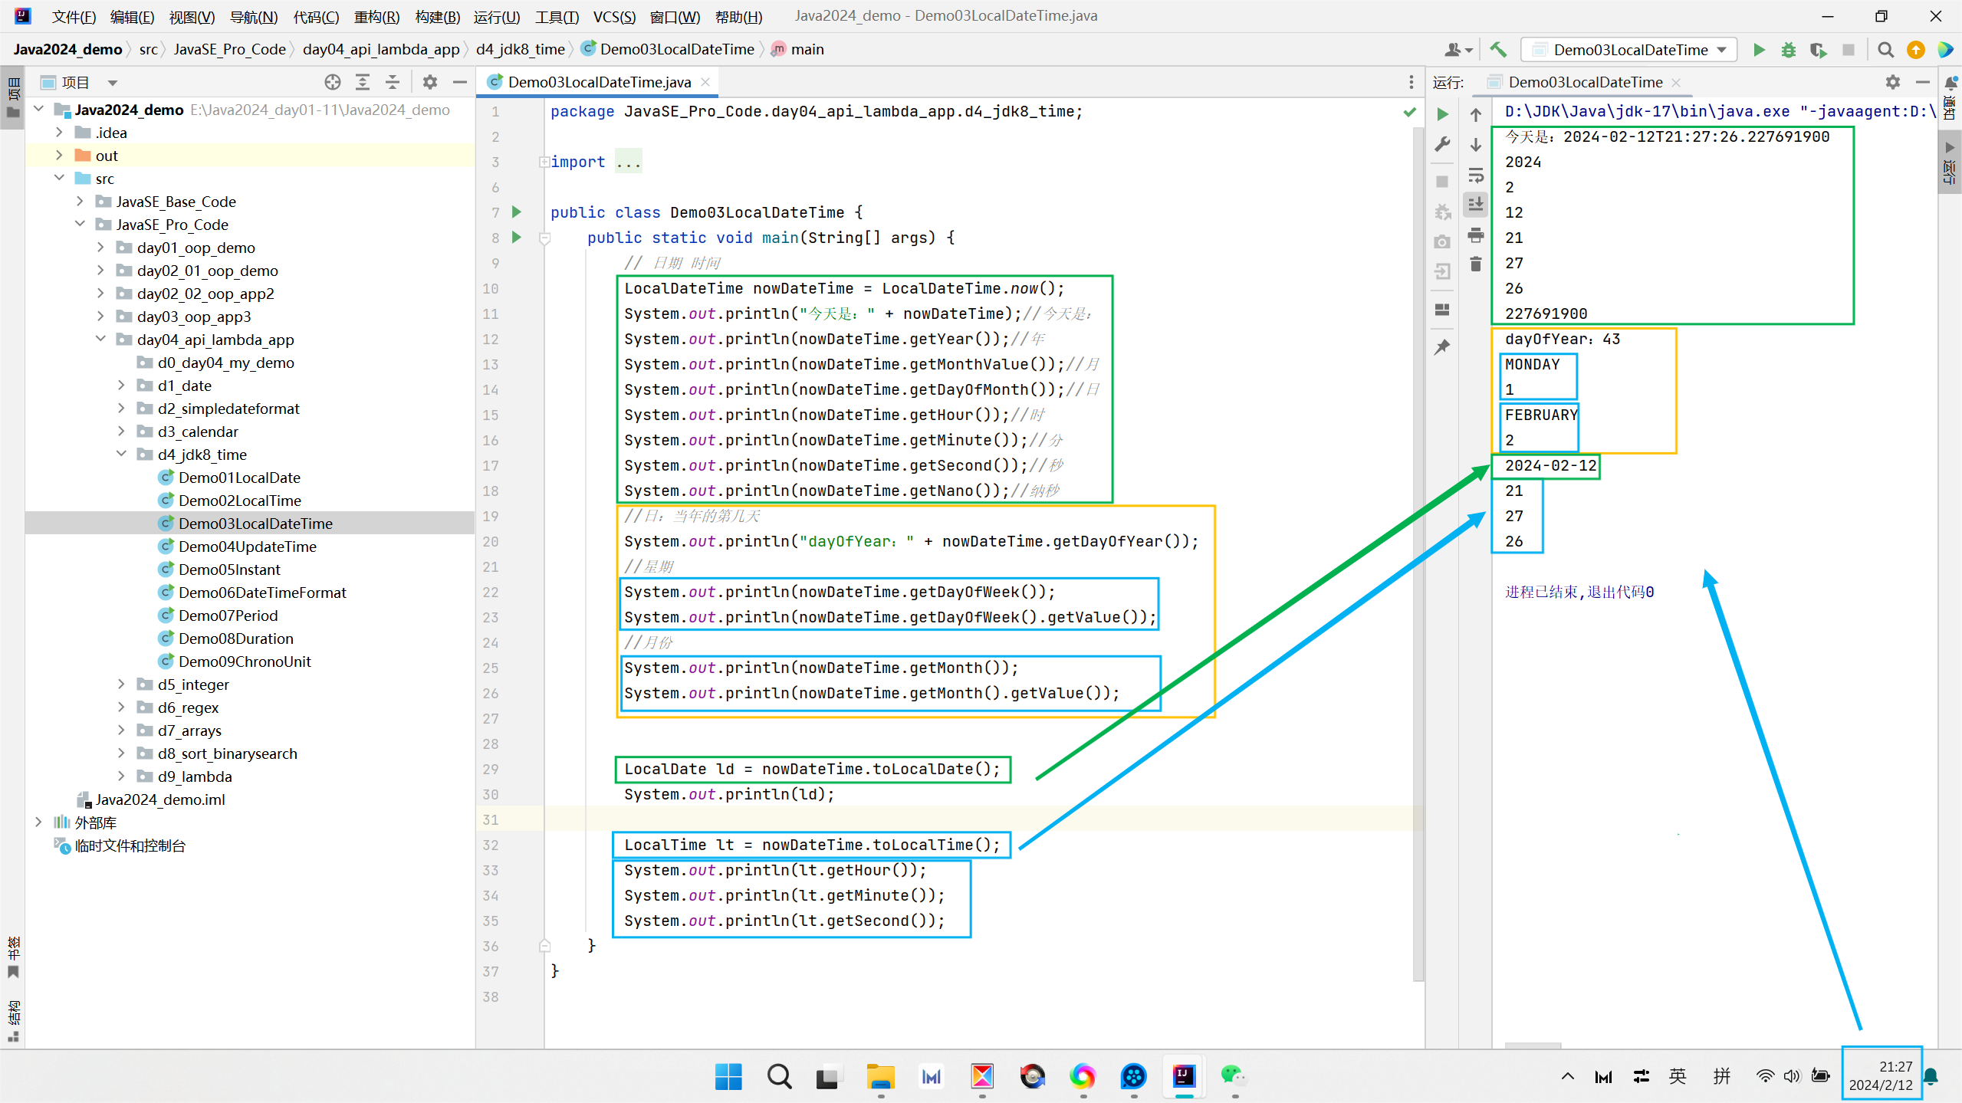Screen dimensions: 1962x1103
Task: Clear console output with trash icon
Action: pos(1475,264)
